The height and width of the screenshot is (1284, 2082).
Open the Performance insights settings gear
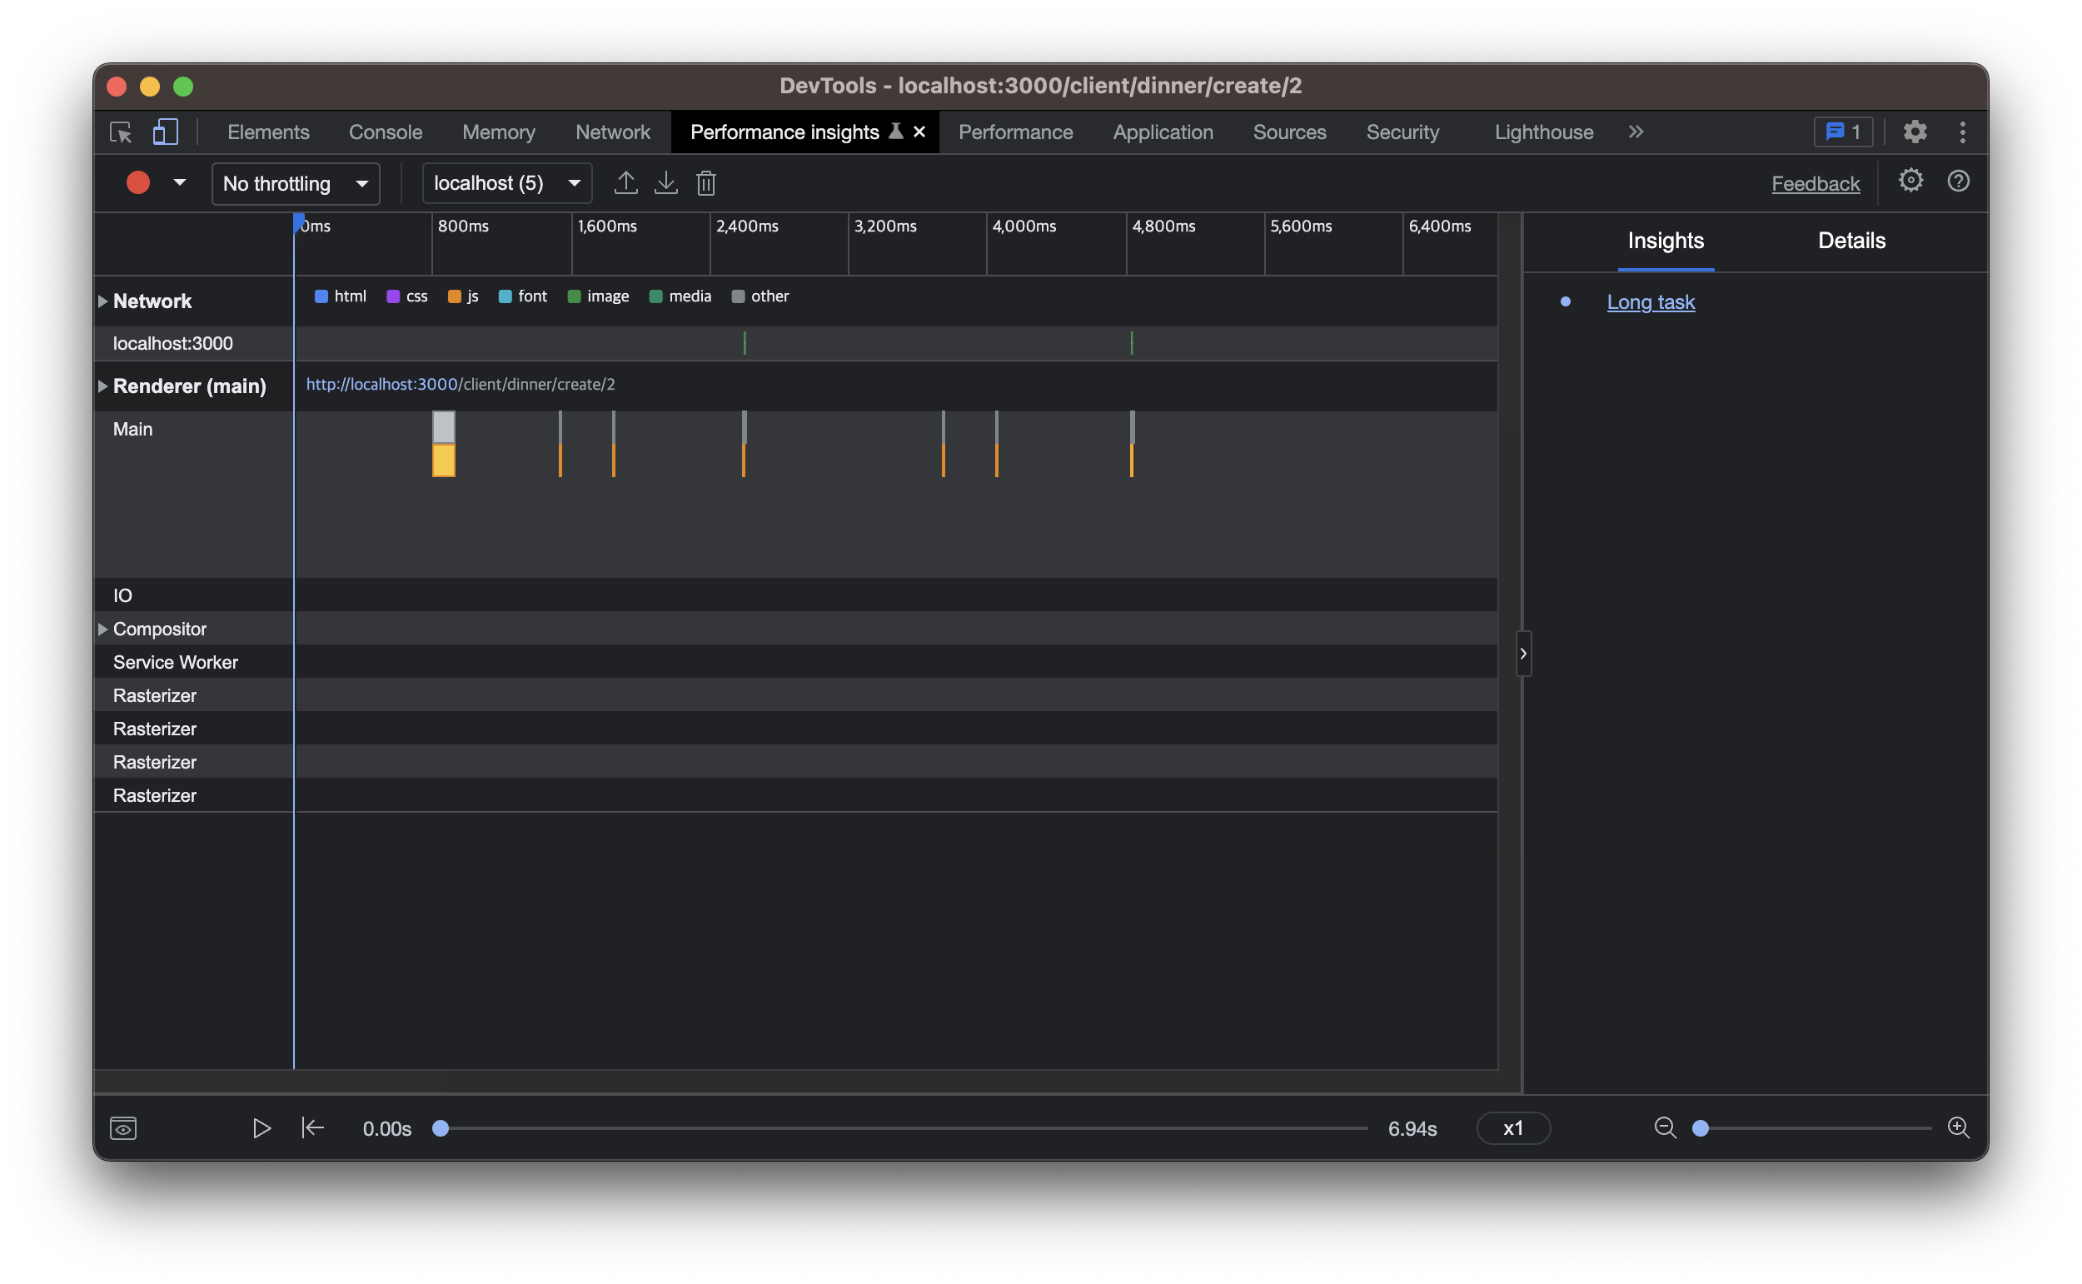[x=1910, y=181]
